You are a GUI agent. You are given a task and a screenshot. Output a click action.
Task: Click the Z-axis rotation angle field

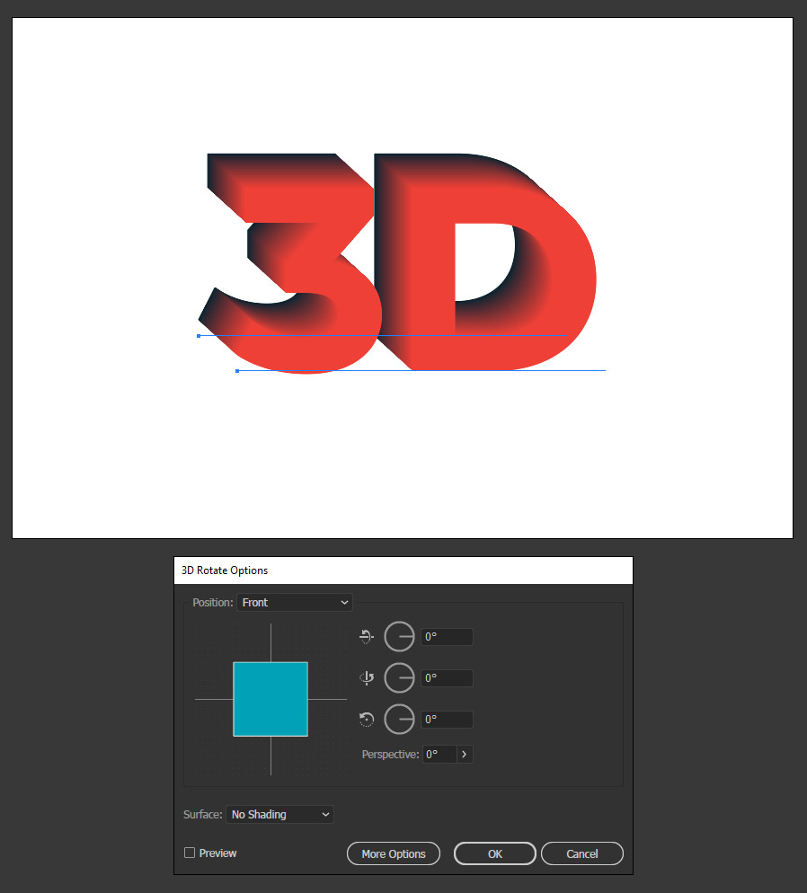[447, 720]
